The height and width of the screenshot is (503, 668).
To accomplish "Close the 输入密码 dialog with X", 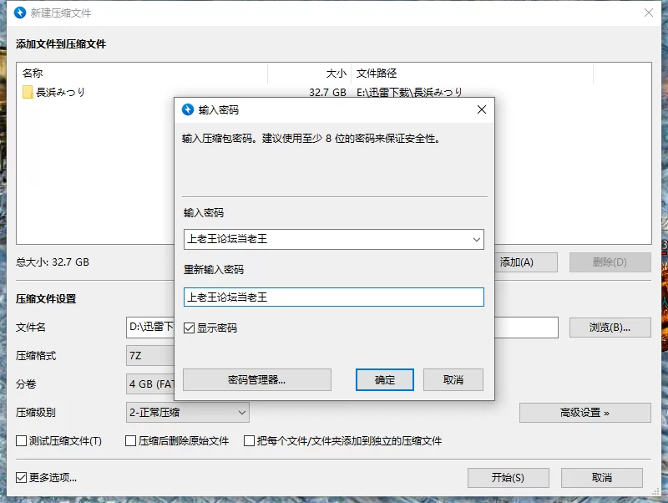I will click(482, 109).
